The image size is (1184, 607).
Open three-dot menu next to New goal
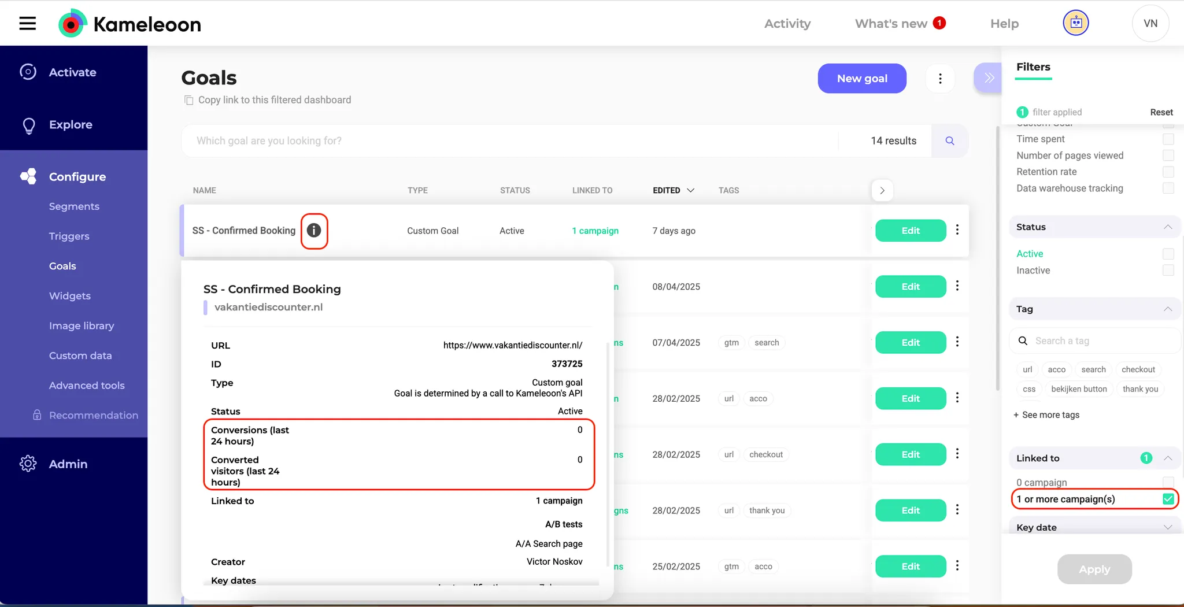[x=940, y=79]
